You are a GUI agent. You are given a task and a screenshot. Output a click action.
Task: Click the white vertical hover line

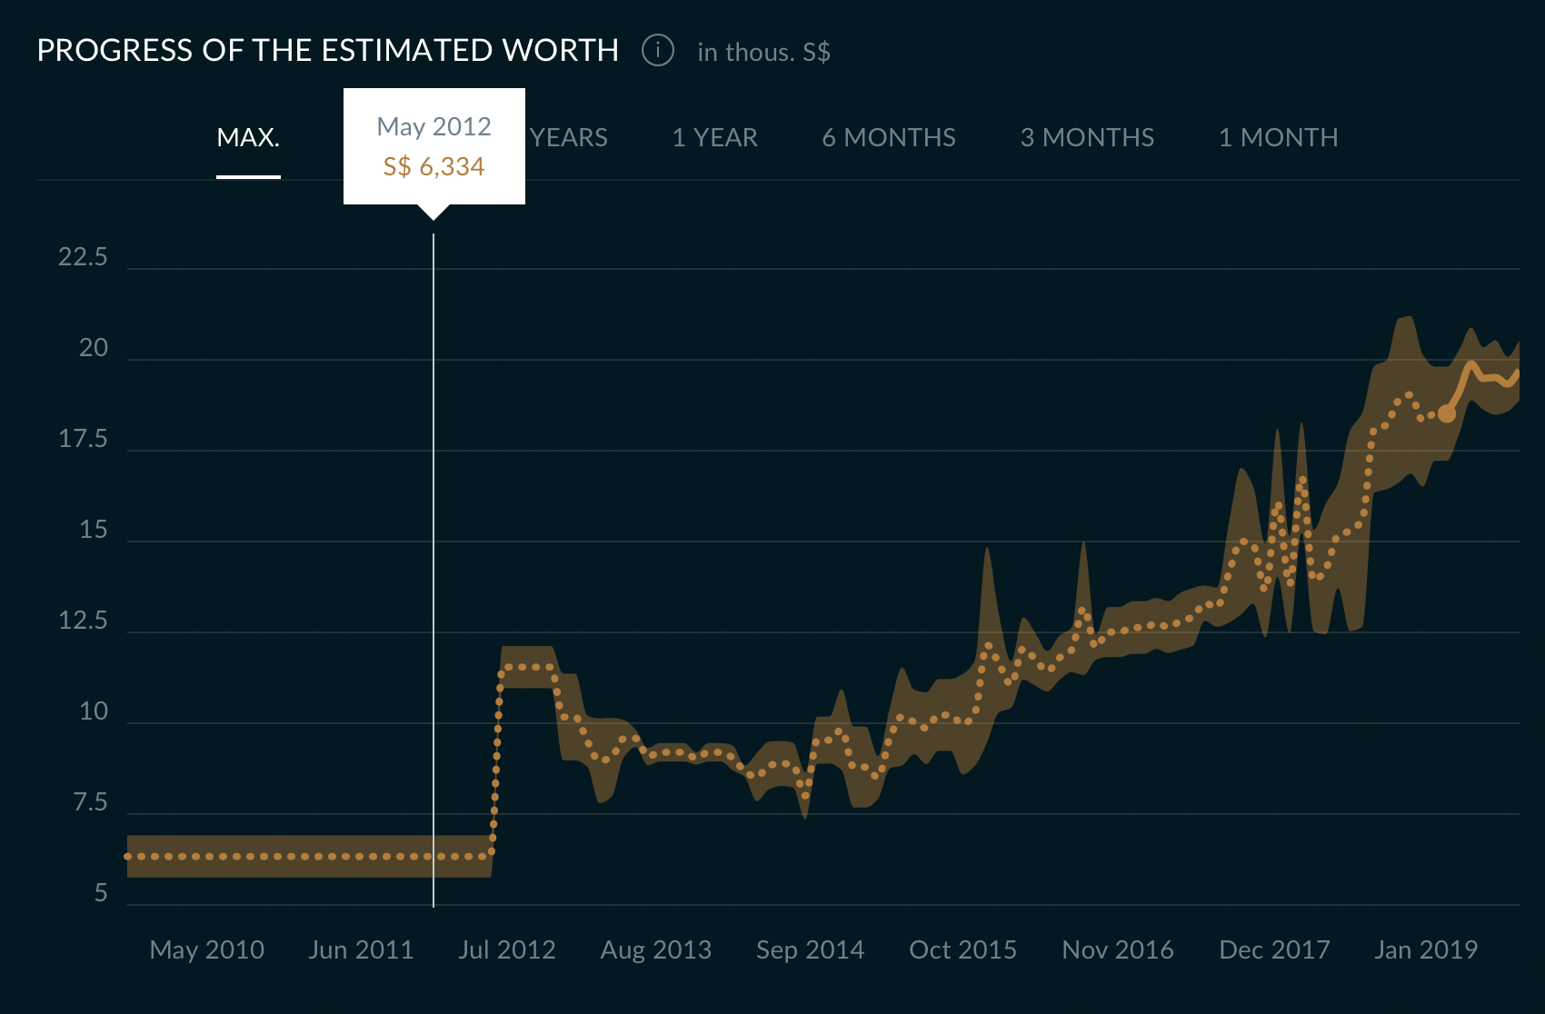pos(434,563)
